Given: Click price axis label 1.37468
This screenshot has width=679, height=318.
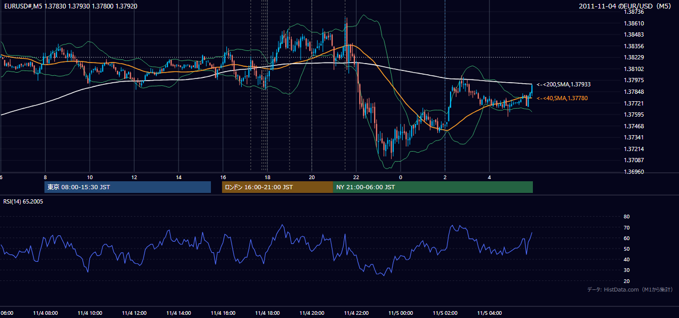Looking at the screenshot, I should click(x=634, y=126).
